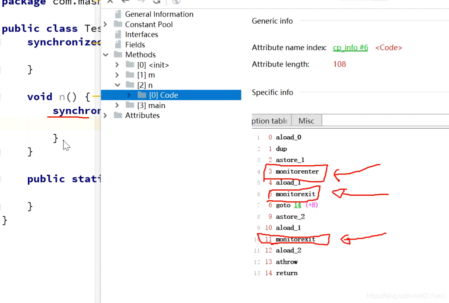Click the back arrow toolbar icon

(x=125, y=2)
